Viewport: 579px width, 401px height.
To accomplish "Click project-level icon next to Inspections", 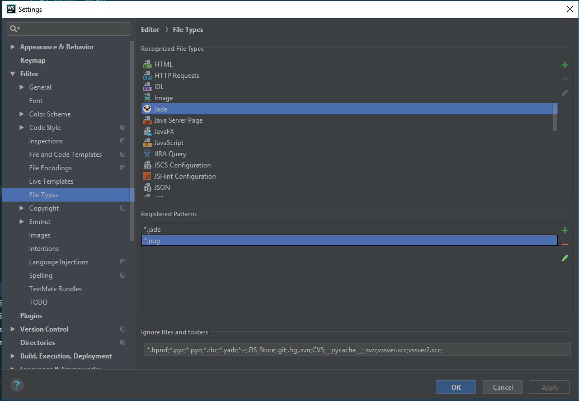I will pos(123,141).
